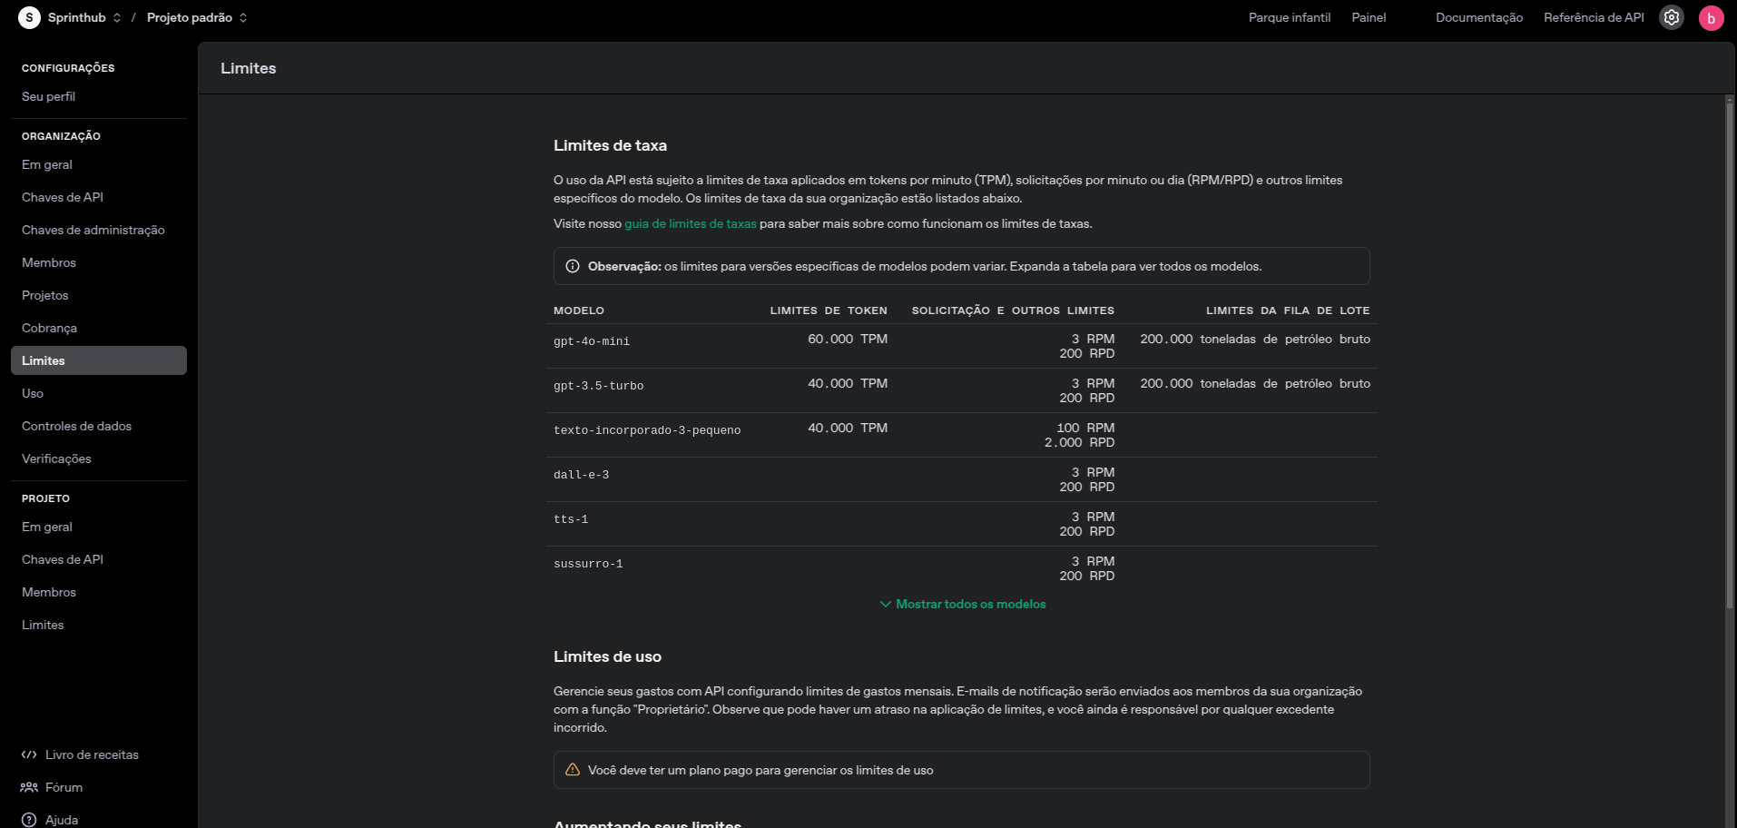Go to Parque infantil in top navigation

click(x=1289, y=17)
